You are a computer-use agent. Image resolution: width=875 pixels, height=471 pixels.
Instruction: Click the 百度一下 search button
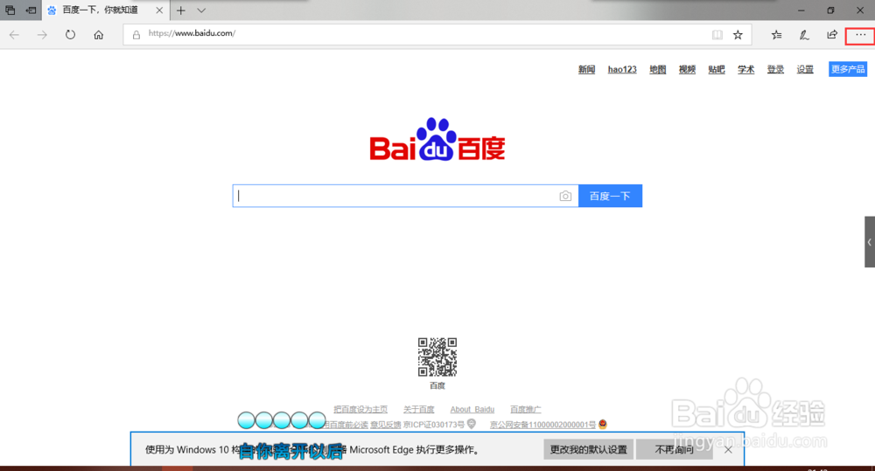610,196
